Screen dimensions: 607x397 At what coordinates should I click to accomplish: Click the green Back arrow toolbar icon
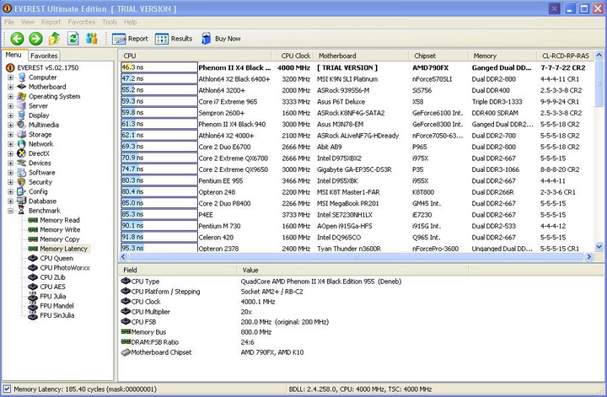click(17, 39)
